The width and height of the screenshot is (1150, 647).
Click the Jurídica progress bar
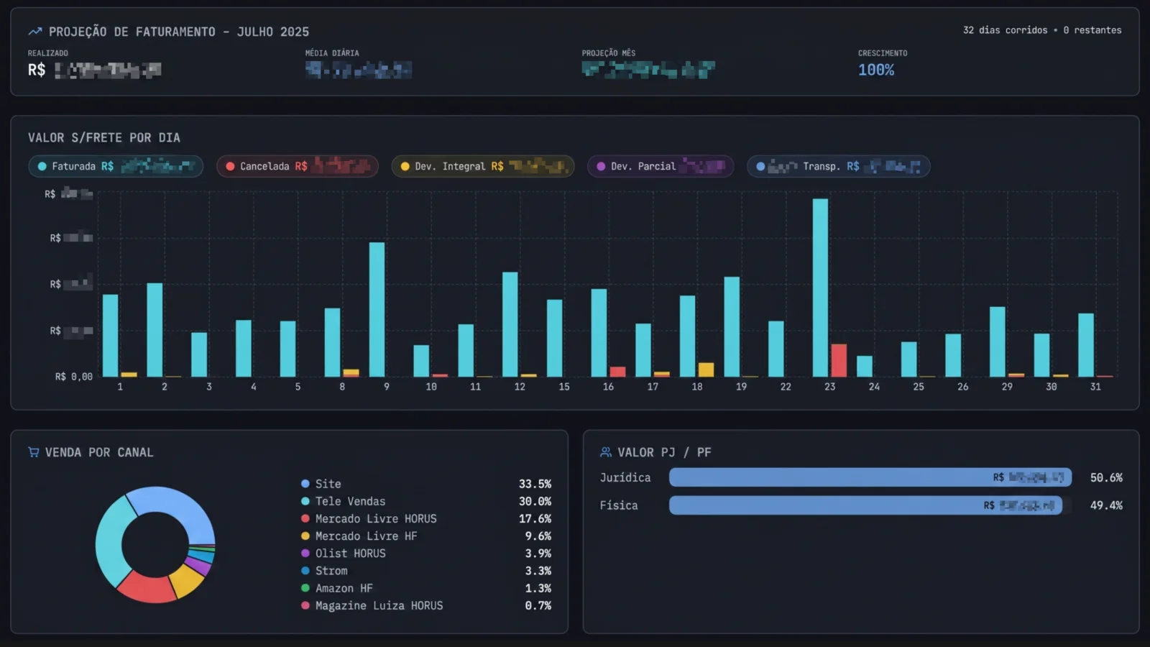pos(870,477)
